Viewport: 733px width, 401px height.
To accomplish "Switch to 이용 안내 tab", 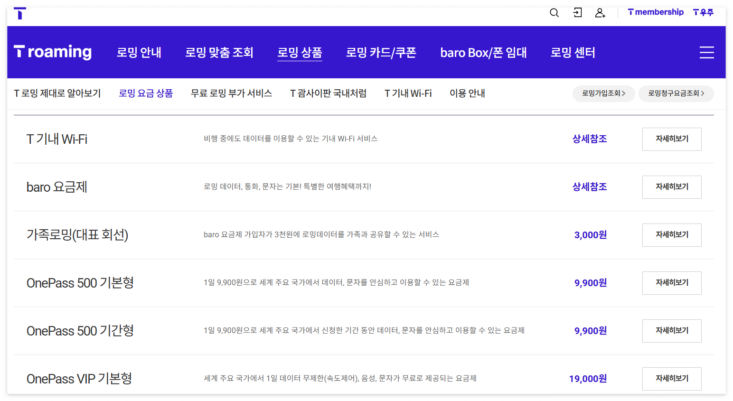I will pos(467,93).
